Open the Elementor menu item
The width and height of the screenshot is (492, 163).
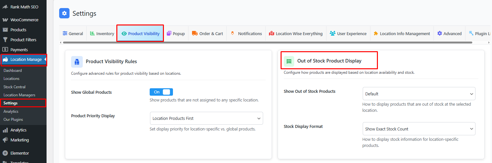click(23, 153)
